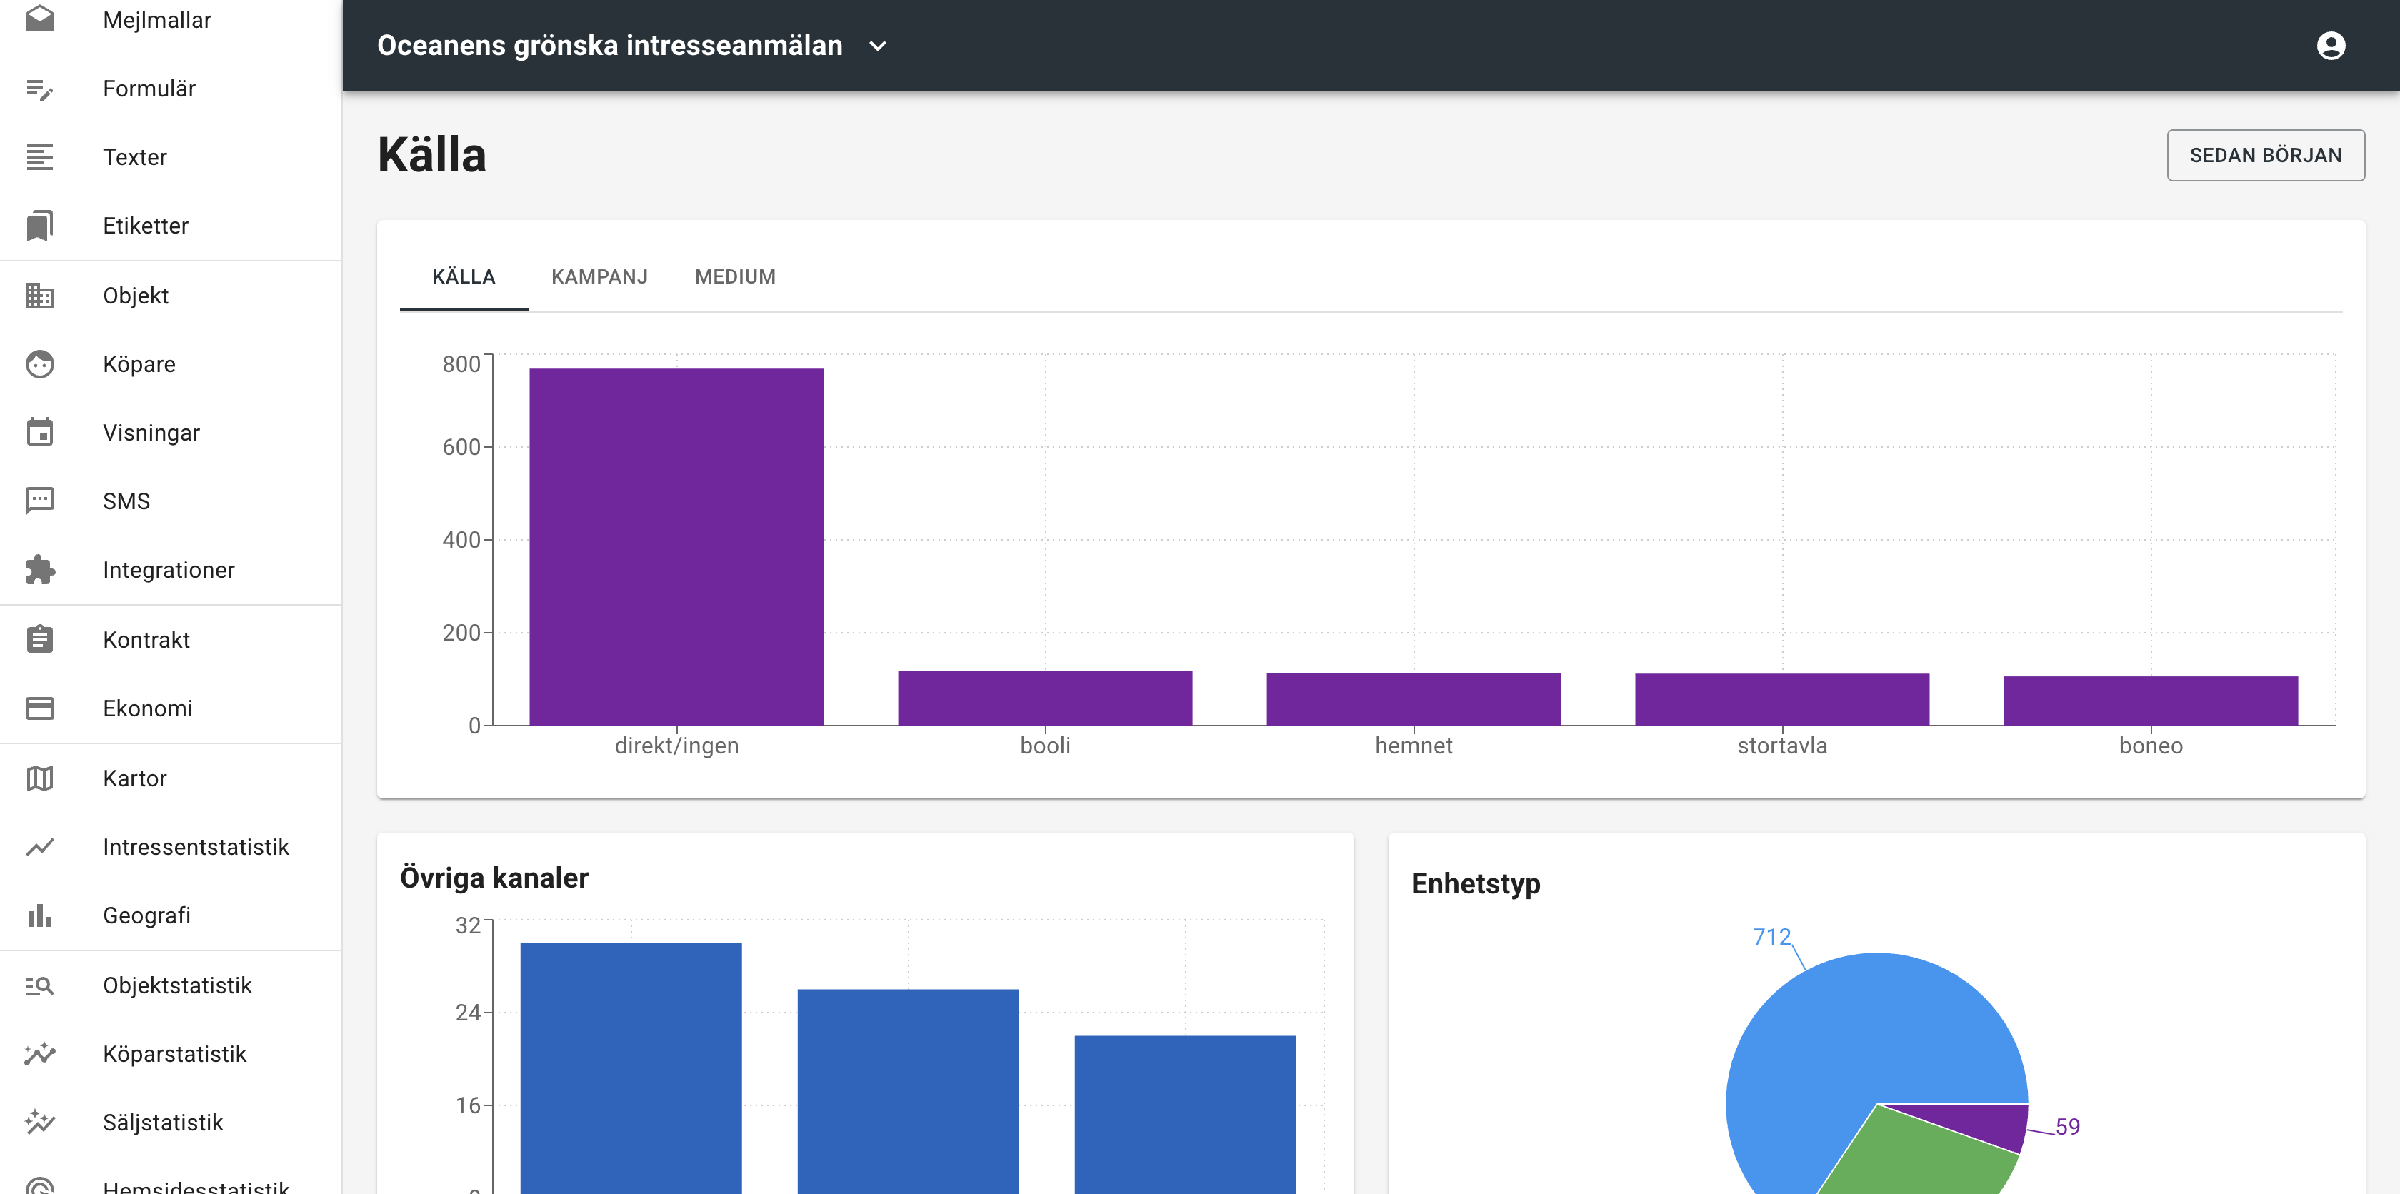Click the hemnet bar in the chart
Viewport: 2400px width, 1194px height.
[1414, 698]
